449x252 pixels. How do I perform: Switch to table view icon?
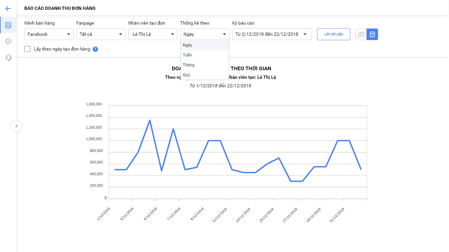coord(372,34)
